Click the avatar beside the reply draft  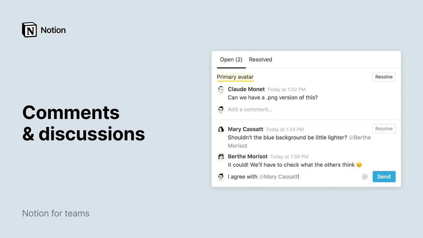pyautogui.click(x=221, y=177)
